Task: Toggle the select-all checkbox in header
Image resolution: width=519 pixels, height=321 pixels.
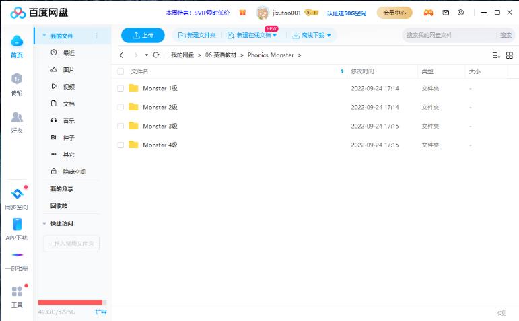Action: 120,71
